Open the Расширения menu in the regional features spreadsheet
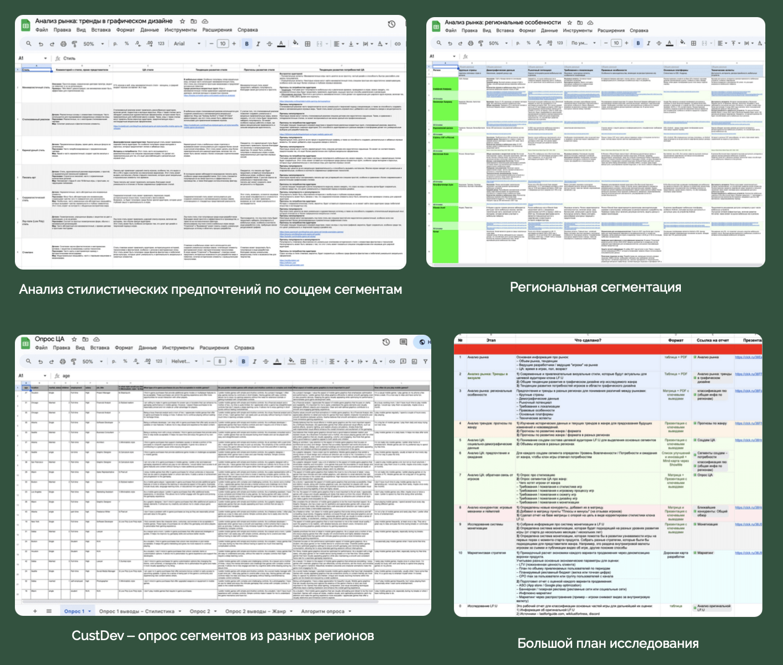This screenshot has width=783, height=665. [611, 30]
